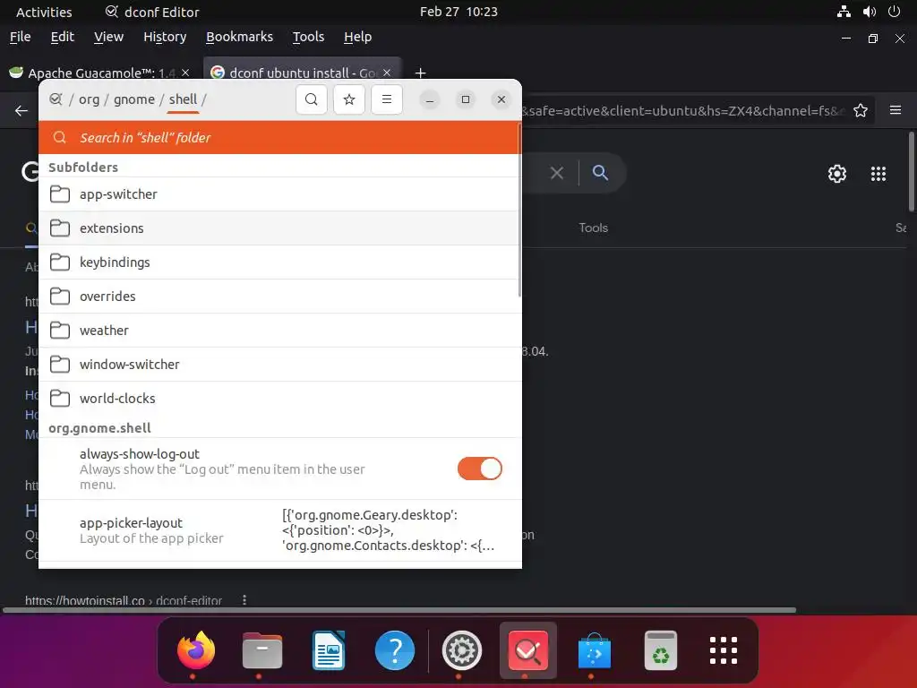Close the Apache Guacamole tab
917x688 pixels.
coord(185,73)
